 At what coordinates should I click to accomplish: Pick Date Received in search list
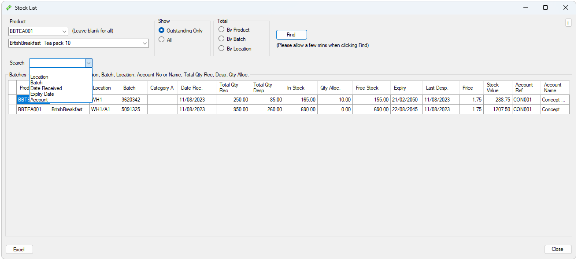[46, 88]
